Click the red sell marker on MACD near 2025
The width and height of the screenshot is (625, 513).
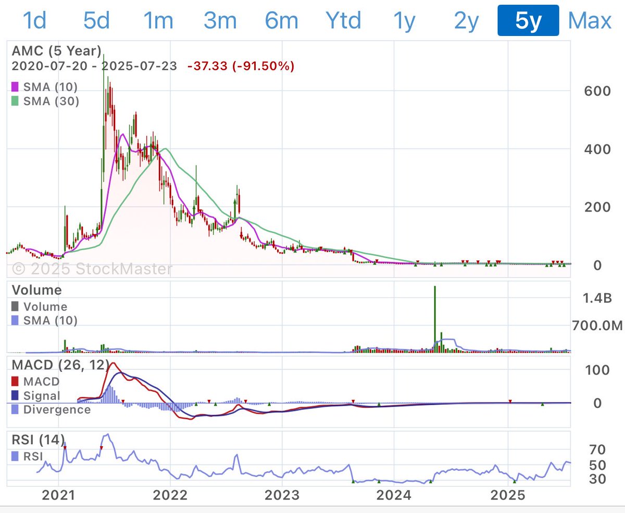tap(510, 401)
